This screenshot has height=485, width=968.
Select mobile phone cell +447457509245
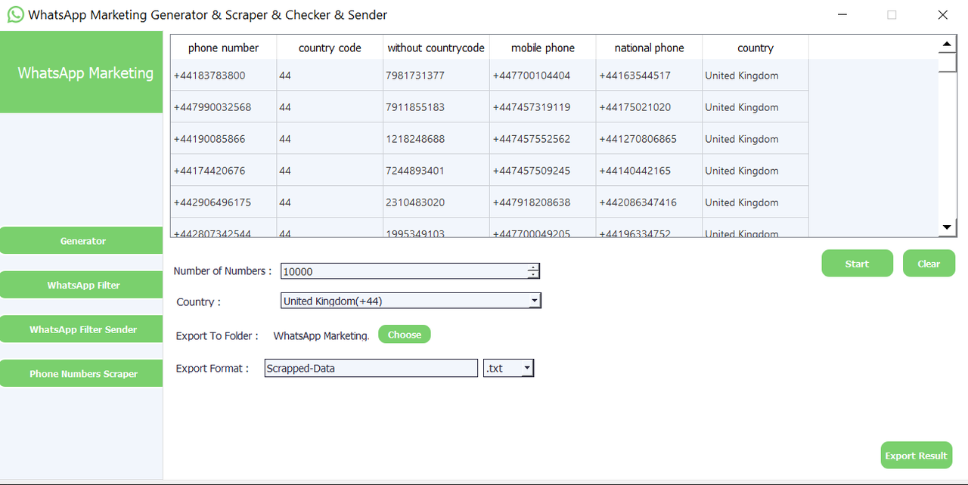[543, 171]
